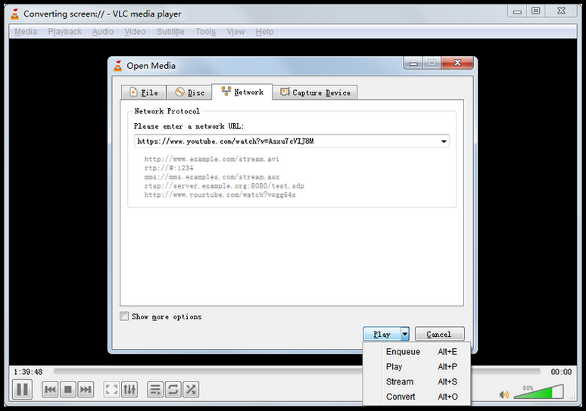The width and height of the screenshot is (586, 411).
Task: Toggle fullscreen video mode
Action: [x=111, y=390]
